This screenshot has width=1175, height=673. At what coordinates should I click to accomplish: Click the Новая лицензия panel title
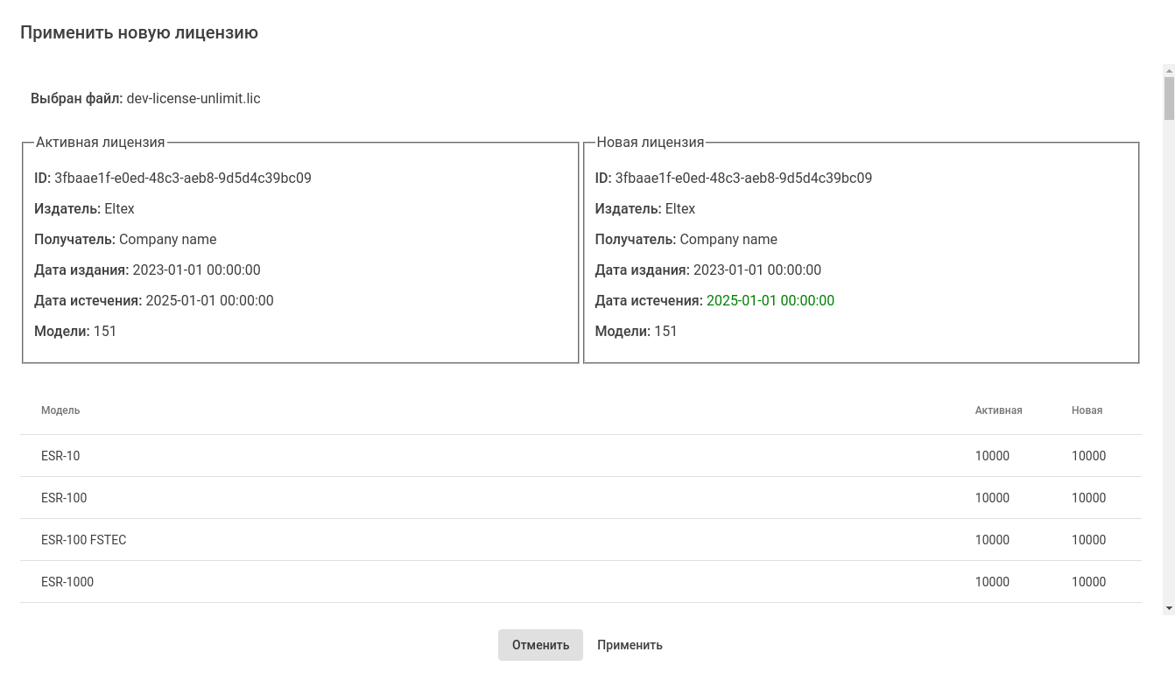pos(650,143)
